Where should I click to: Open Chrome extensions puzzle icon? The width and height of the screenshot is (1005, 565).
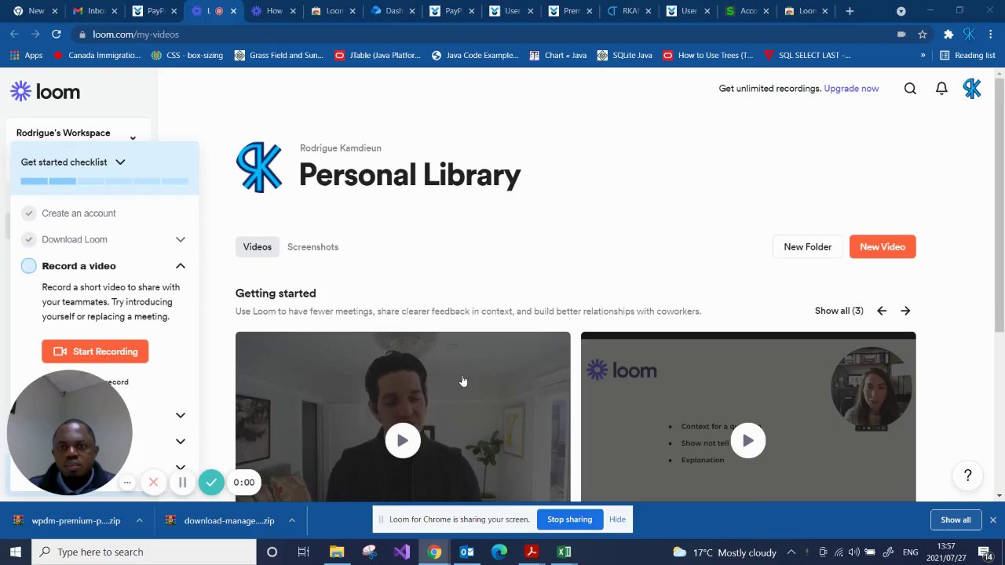[948, 35]
